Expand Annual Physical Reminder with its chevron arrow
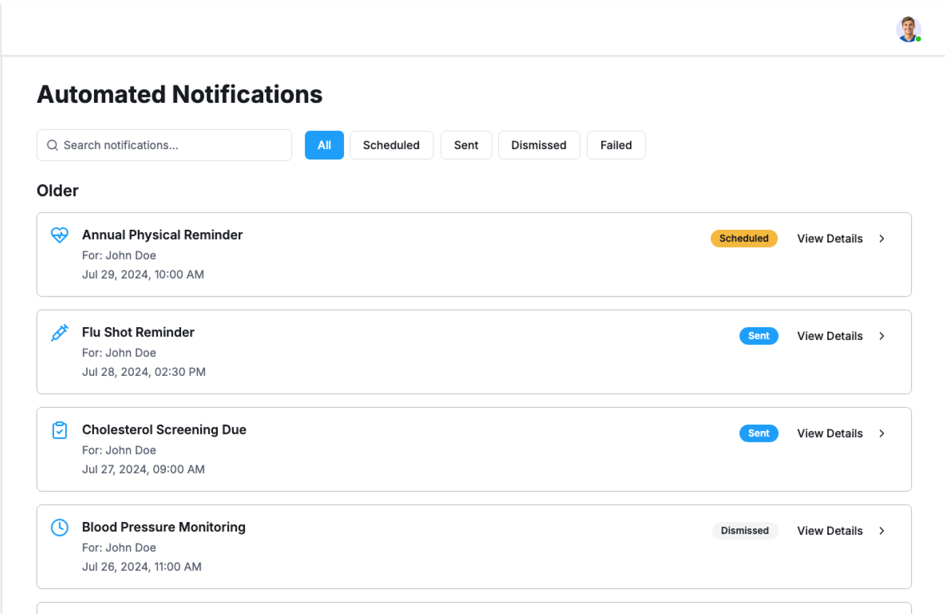Screen dimensions: 945x614 pyautogui.click(x=882, y=239)
